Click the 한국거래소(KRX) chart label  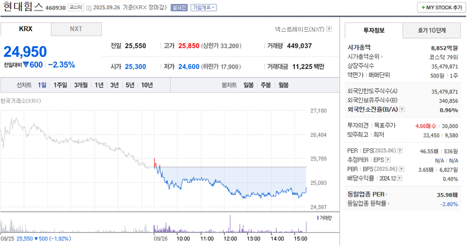tap(20, 101)
